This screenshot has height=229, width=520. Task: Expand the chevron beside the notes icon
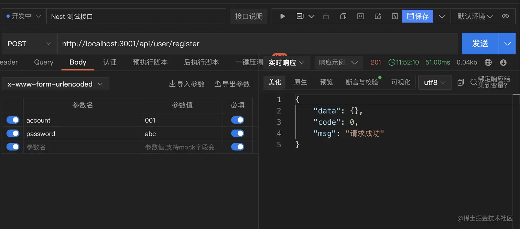pyautogui.click(x=311, y=16)
